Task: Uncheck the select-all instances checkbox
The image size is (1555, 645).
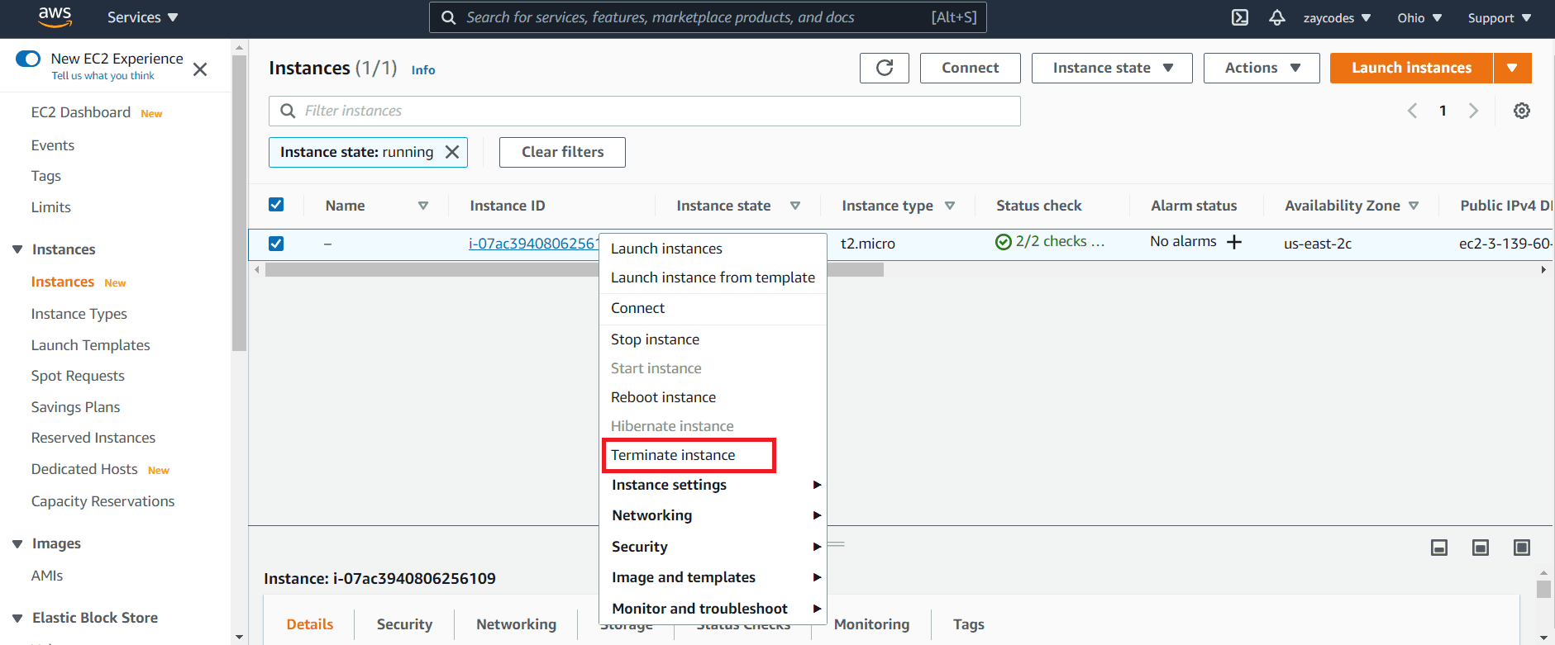Action: click(276, 205)
